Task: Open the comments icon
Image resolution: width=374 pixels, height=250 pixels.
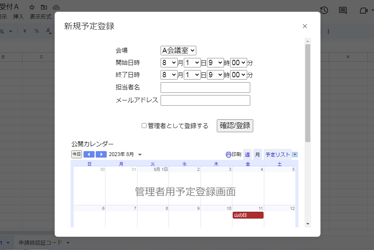Action: [343, 11]
